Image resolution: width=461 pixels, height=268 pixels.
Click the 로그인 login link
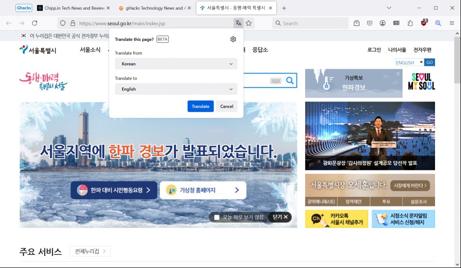(x=374, y=50)
